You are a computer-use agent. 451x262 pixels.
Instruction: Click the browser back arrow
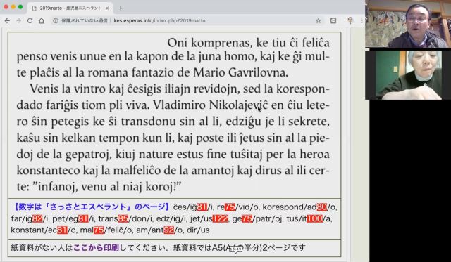coord(7,20)
